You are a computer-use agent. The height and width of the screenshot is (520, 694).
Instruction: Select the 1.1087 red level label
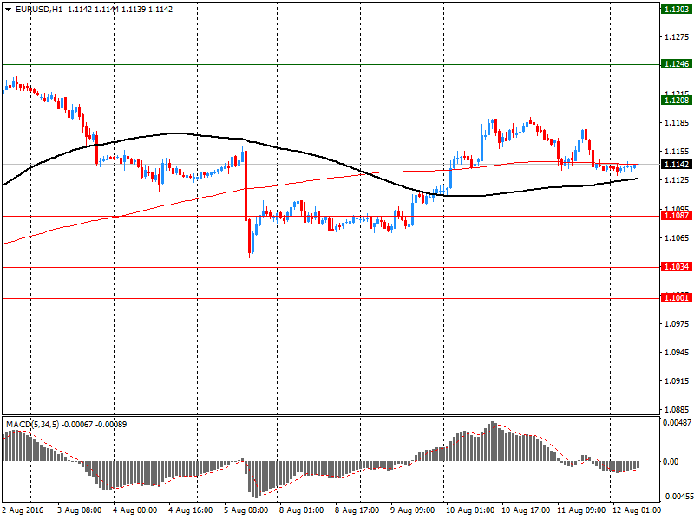click(x=676, y=216)
